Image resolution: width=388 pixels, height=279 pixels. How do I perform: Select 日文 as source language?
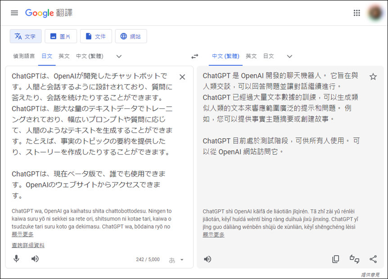pos(47,56)
